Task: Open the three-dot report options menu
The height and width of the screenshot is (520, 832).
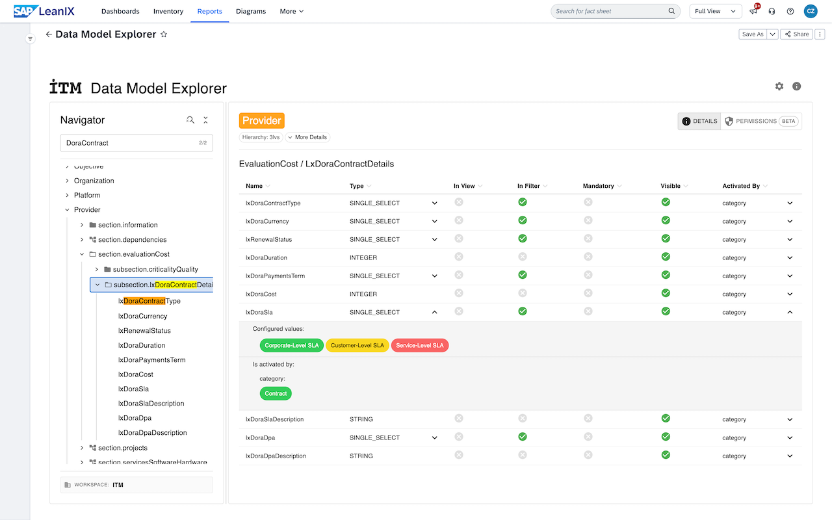Action: pos(820,34)
